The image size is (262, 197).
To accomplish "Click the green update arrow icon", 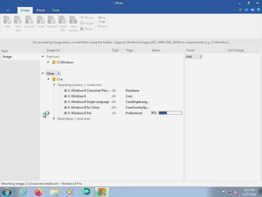I will click(x=240, y=10).
